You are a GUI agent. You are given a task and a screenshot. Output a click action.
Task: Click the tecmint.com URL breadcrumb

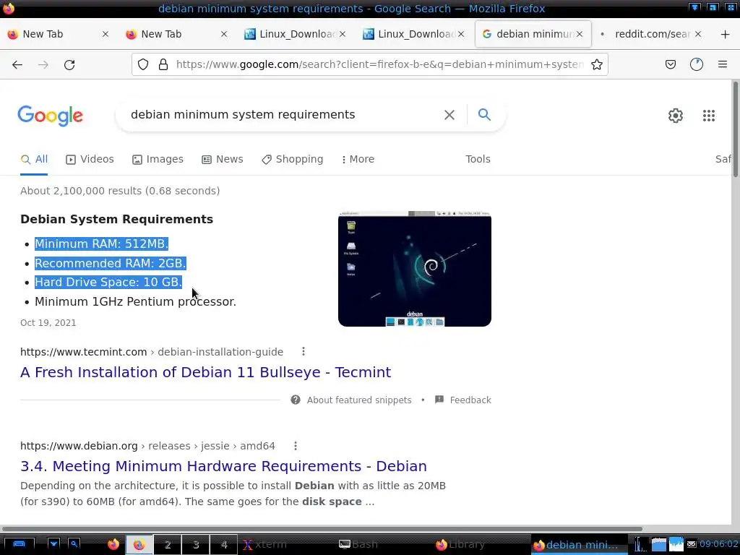point(152,352)
